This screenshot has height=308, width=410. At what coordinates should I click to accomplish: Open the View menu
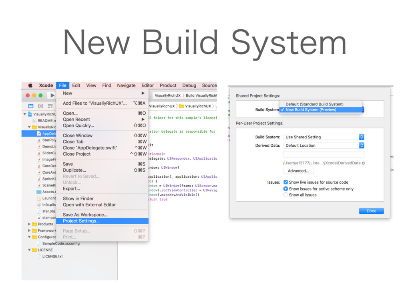point(91,85)
